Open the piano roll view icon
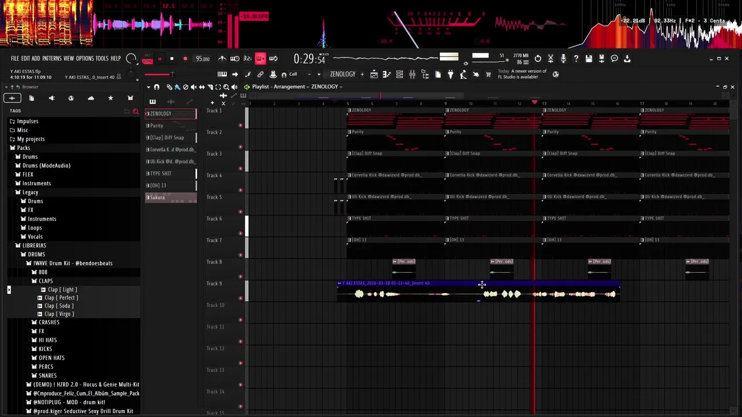The height and width of the screenshot is (417, 742). pyautogui.click(x=387, y=74)
